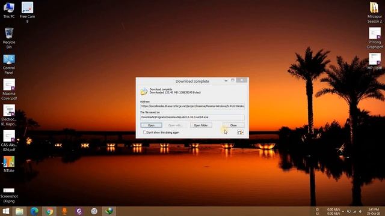Tick Don't show this dialog again checkbox
The width and height of the screenshot is (385, 216).
[145, 132]
